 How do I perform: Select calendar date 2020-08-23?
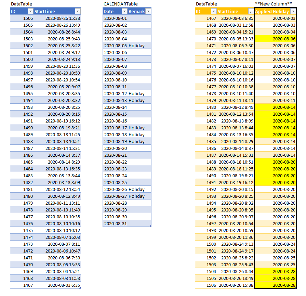[x=115, y=169]
